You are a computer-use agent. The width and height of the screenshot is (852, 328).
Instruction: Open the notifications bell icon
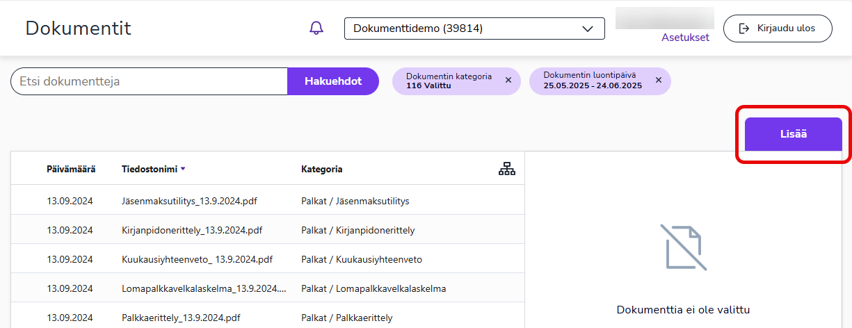click(x=316, y=28)
